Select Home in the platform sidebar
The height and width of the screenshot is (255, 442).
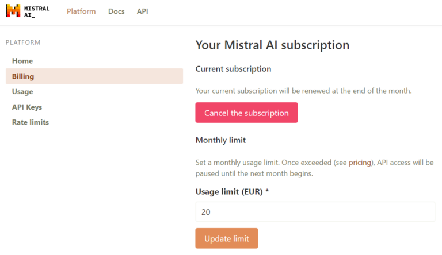coord(22,61)
